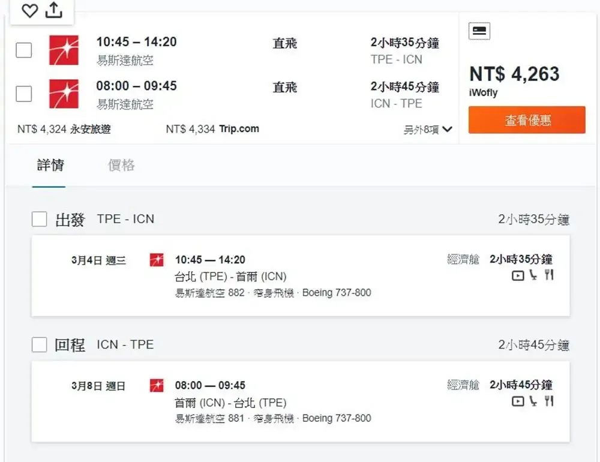Check the 回程 ICN - TPE checkbox
Viewport: 600px width, 462px height.
coord(40,345)
